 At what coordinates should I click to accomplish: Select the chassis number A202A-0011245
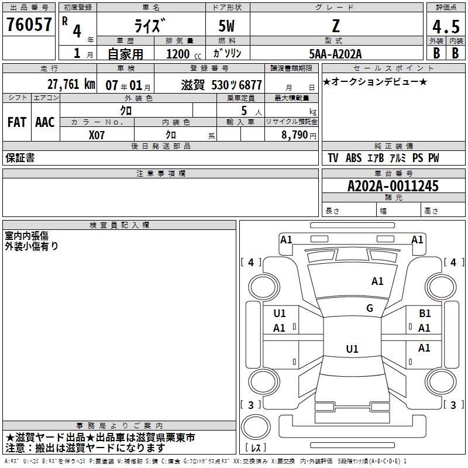click(393, 186)
